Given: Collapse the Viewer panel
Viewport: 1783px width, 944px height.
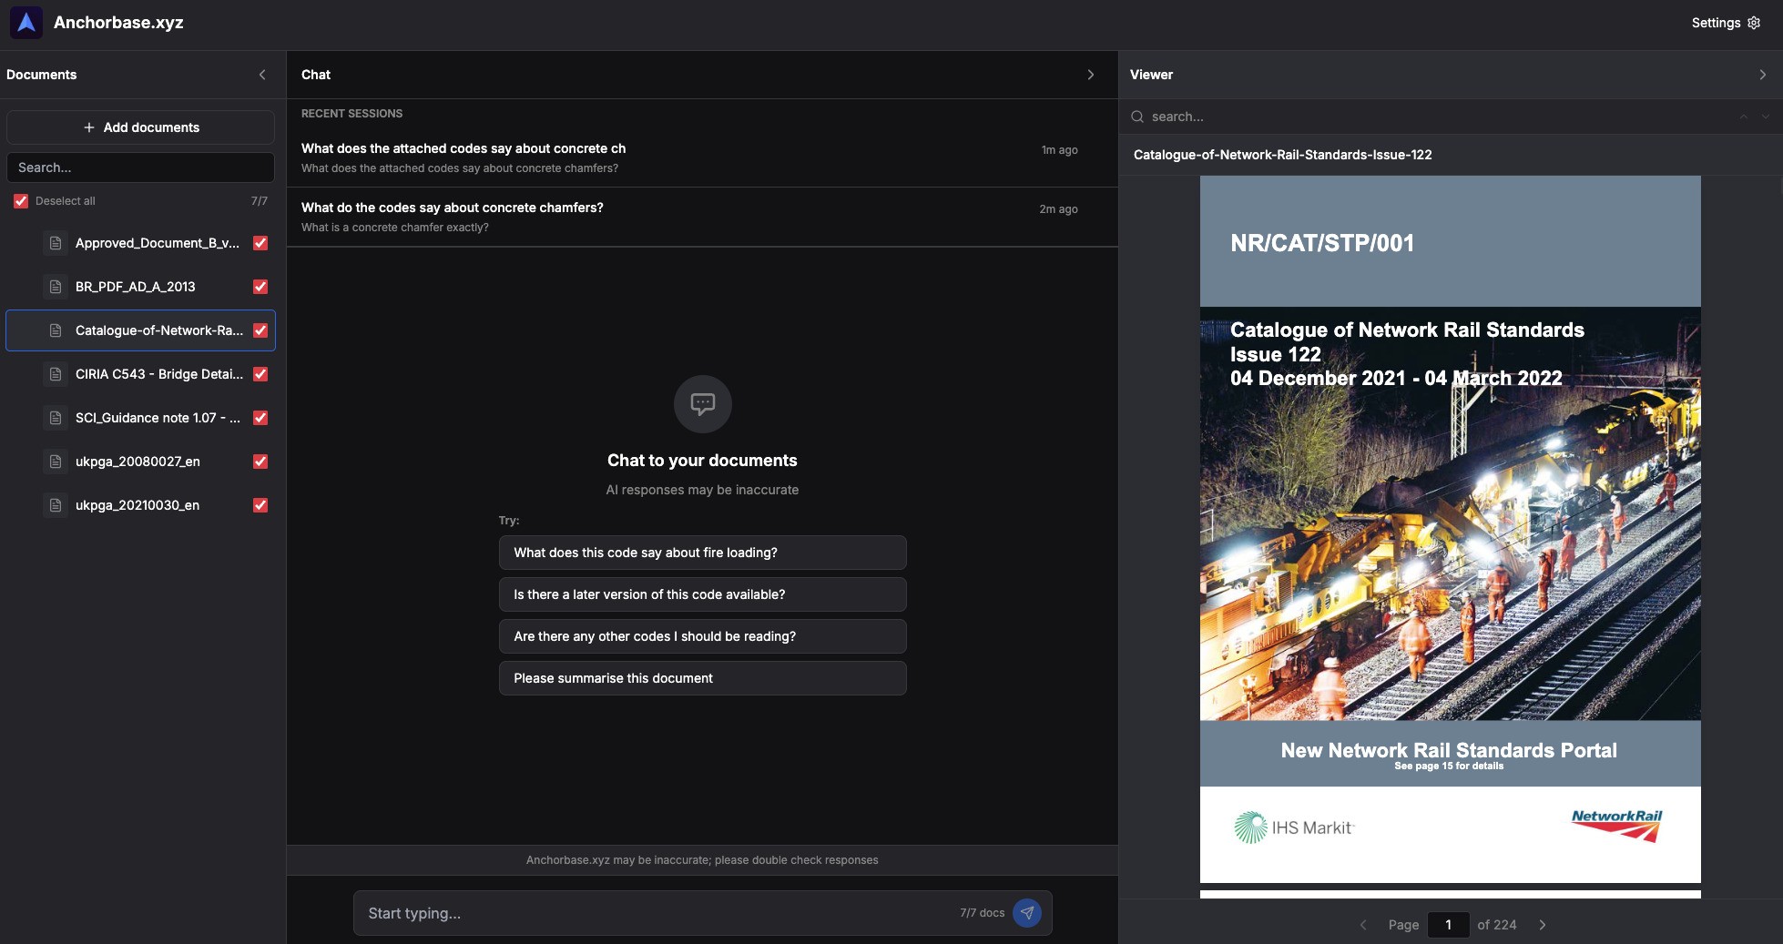Looking at the screenshot, I should [1763, 75].
